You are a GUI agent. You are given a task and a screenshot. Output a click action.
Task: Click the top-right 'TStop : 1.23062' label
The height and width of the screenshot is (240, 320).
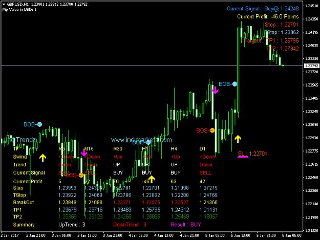coord(283,32)
